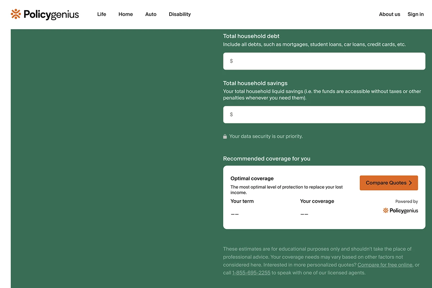Click the Your term placeholder value

pos(235,214)
